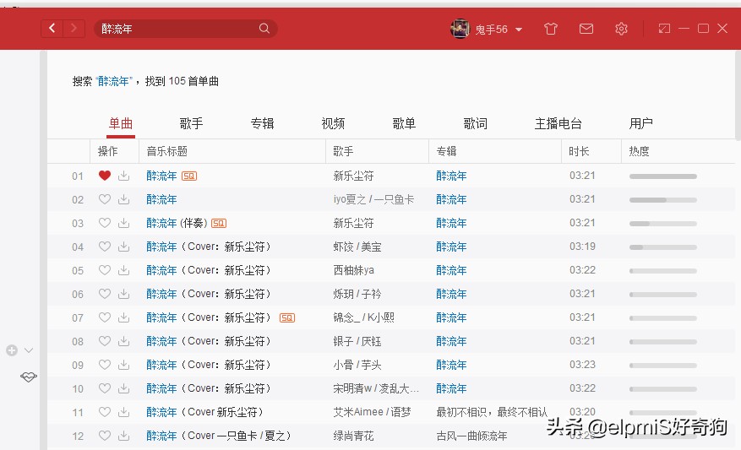Open album 最初不相识，最终不相认 in row 11
Screen dimensions: 741x450
pos(492,412)
